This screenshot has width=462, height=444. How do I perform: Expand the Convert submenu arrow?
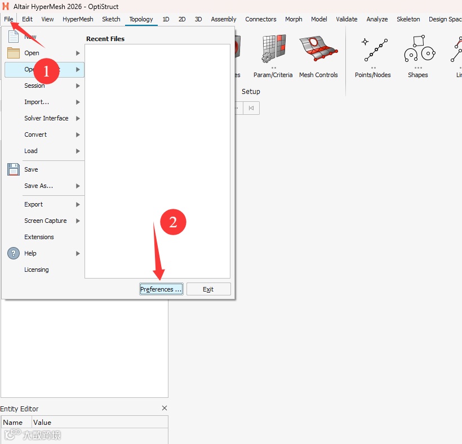coord(78,134)
